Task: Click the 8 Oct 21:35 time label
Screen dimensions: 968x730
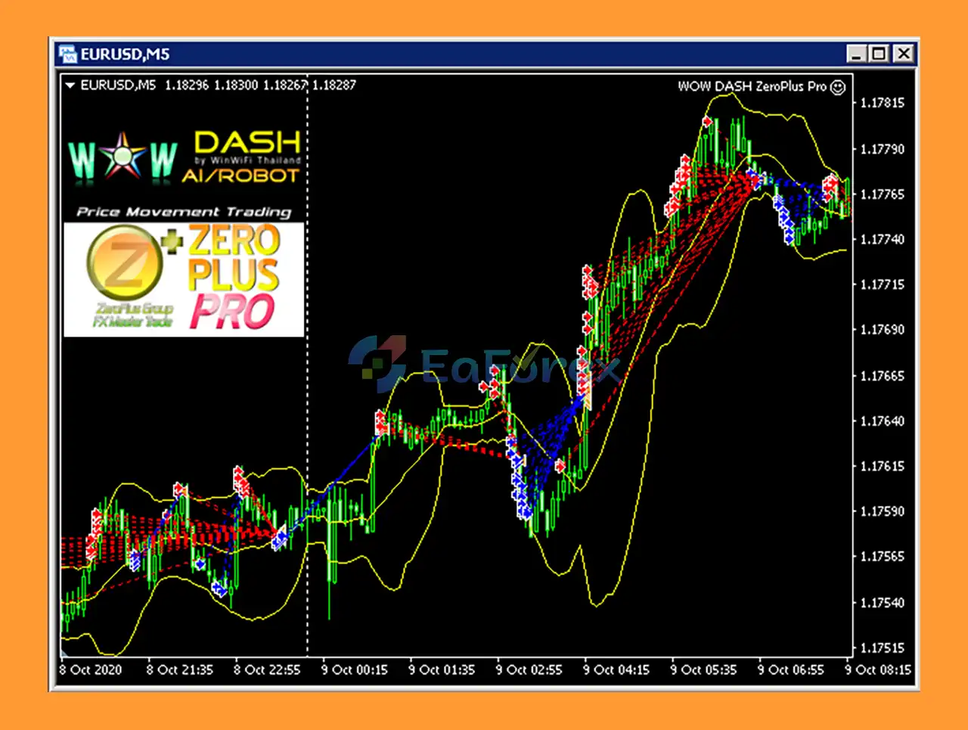Action: click(x=179, y=670)
